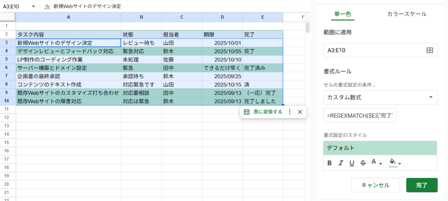448x201 pixels.
Task: Select the 単一色 tab
Action: [x=343, y=14]
